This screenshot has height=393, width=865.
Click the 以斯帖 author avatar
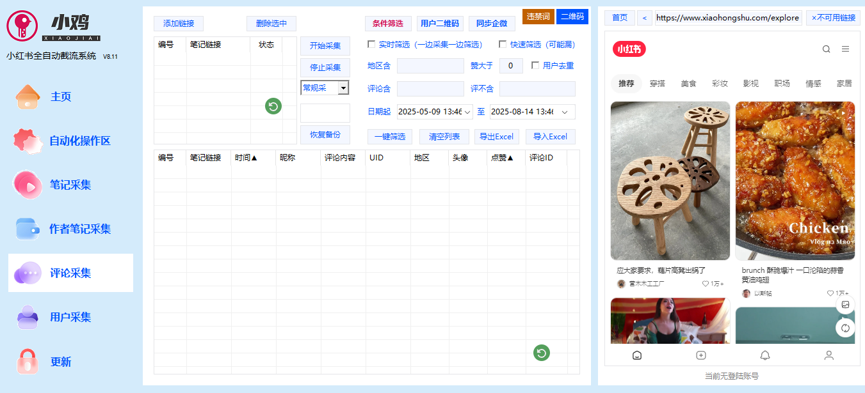(x=746, y=293)
